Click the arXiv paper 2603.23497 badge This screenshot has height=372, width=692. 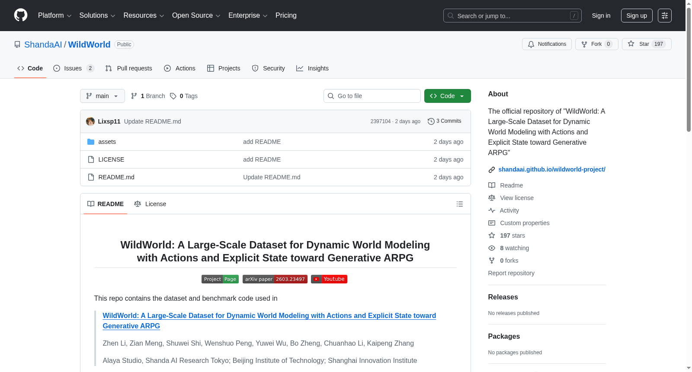click(x=275, y=279)
